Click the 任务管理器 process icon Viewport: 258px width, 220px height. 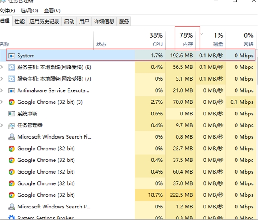pyautogui.click(x=12, y=125)
